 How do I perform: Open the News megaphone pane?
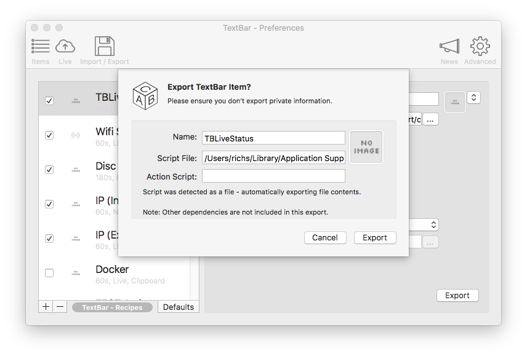(x=449, y=51)
